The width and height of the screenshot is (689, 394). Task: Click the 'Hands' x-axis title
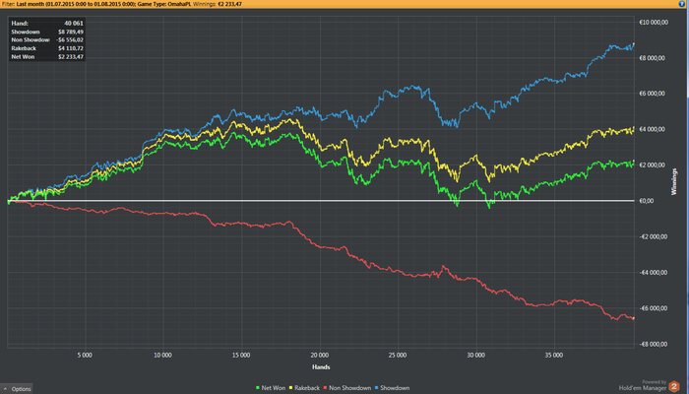321,367
